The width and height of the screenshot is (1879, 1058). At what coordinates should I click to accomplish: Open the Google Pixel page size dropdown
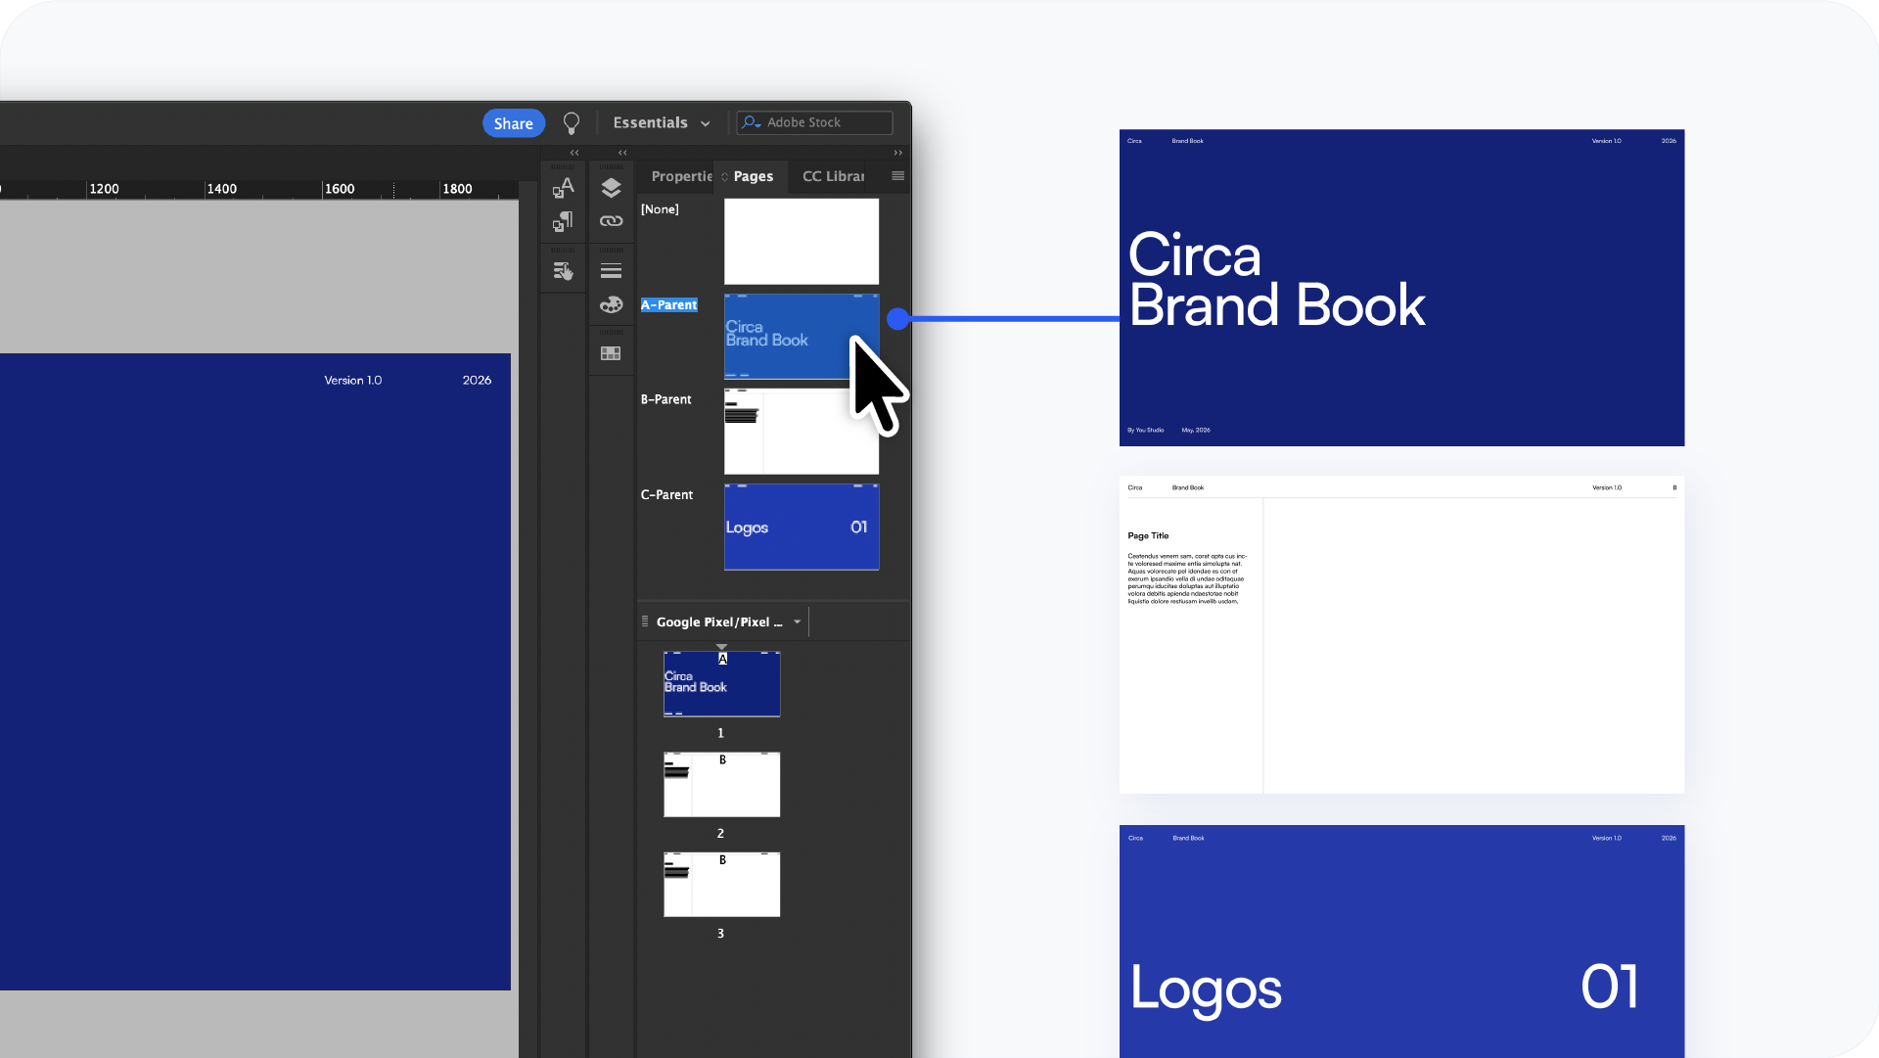click(797, 621)
